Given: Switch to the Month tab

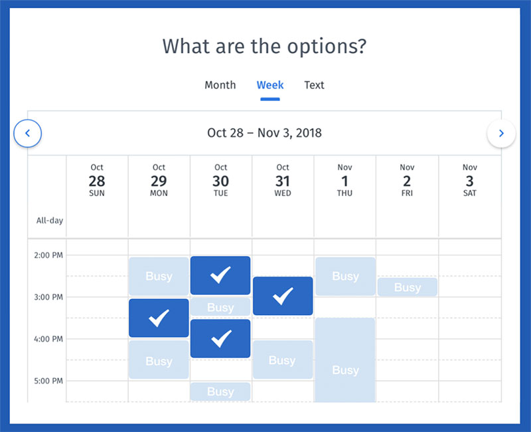Looking at the screenshot, I should coord(220,85).
